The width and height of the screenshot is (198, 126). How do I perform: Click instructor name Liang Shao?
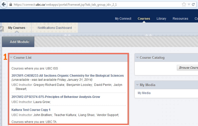[x=87, y=115]
